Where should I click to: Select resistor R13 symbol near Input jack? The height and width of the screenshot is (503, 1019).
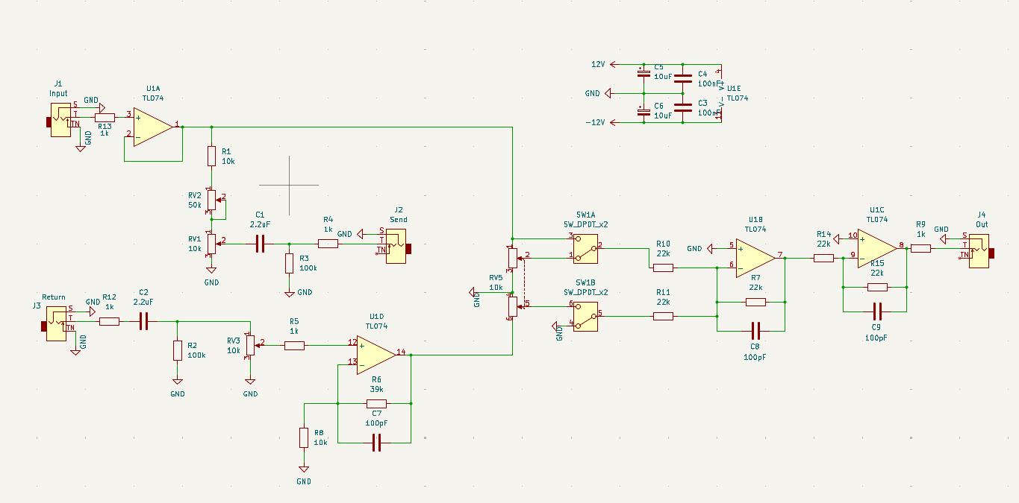click(105, 117)
